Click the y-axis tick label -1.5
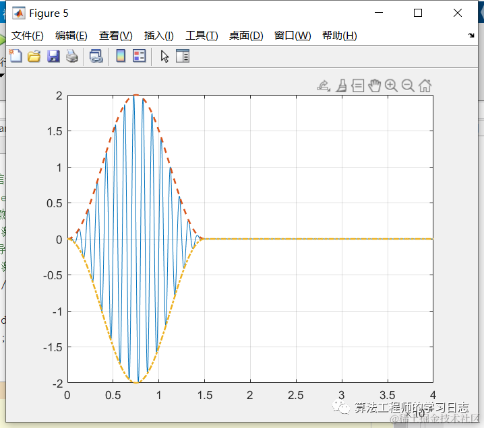The width and height of the screenshot is (484, 428). [x=53, y=347]
